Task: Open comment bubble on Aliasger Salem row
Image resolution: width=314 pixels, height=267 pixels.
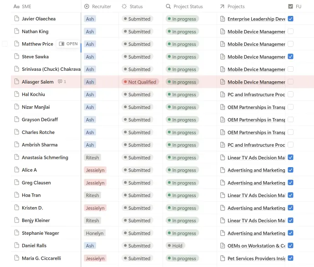Action: coord(62,82)
